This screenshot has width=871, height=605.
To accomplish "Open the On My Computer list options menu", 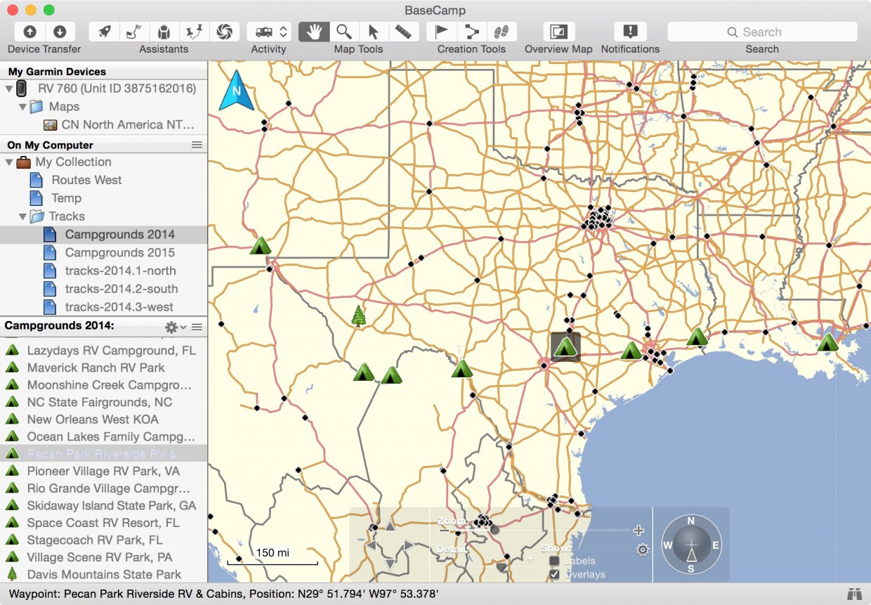I will [197, 145].
